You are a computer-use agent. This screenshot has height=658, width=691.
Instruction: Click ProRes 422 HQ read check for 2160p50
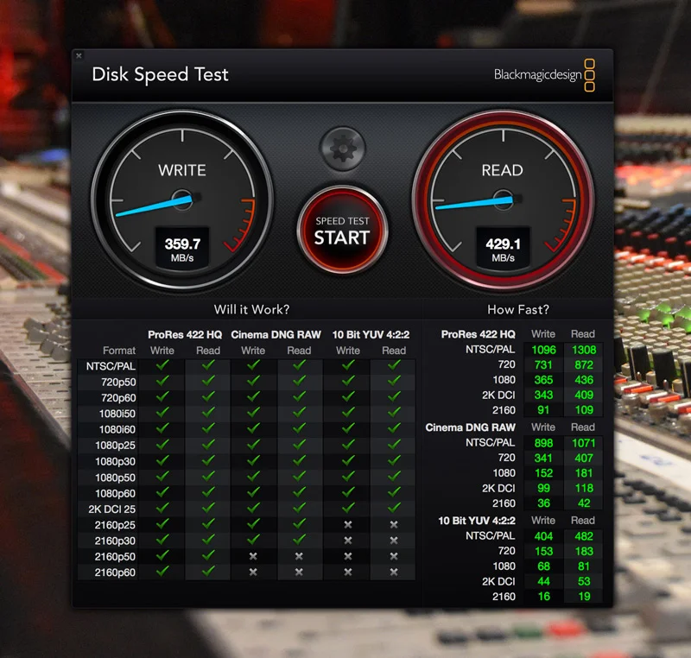tap(208, 555)
